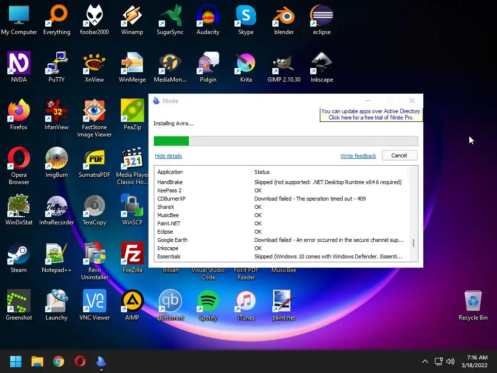This screenshot has height=373, width=497.
Task: Click the PuTTY desktop shortcut
Action: [57, 67]
